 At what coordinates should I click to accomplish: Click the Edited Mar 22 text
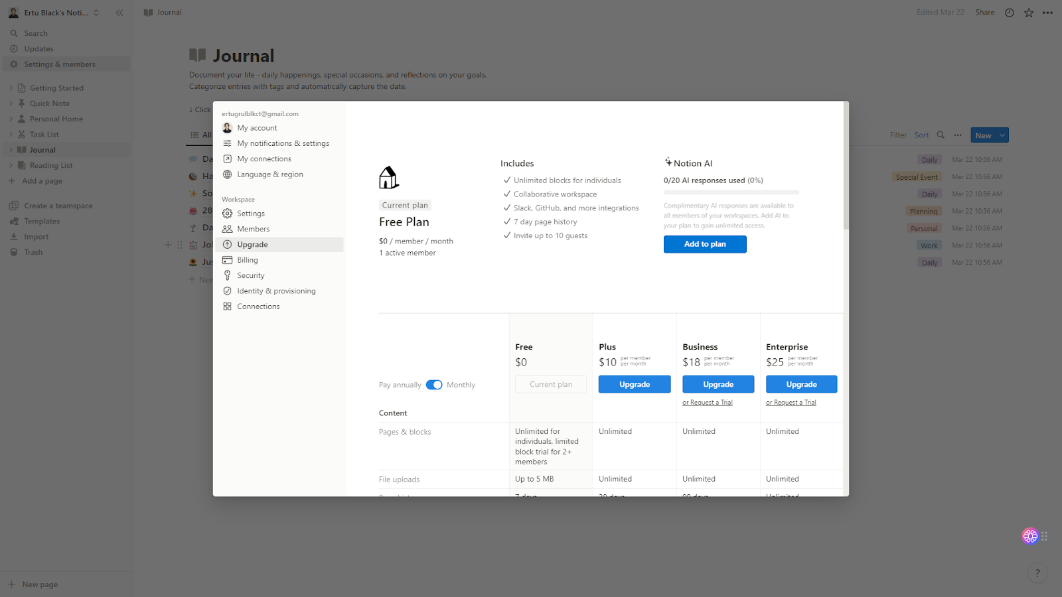click(x=941, y=13)
